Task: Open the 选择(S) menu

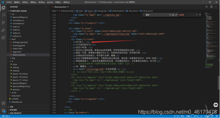Action: [25, 2]
